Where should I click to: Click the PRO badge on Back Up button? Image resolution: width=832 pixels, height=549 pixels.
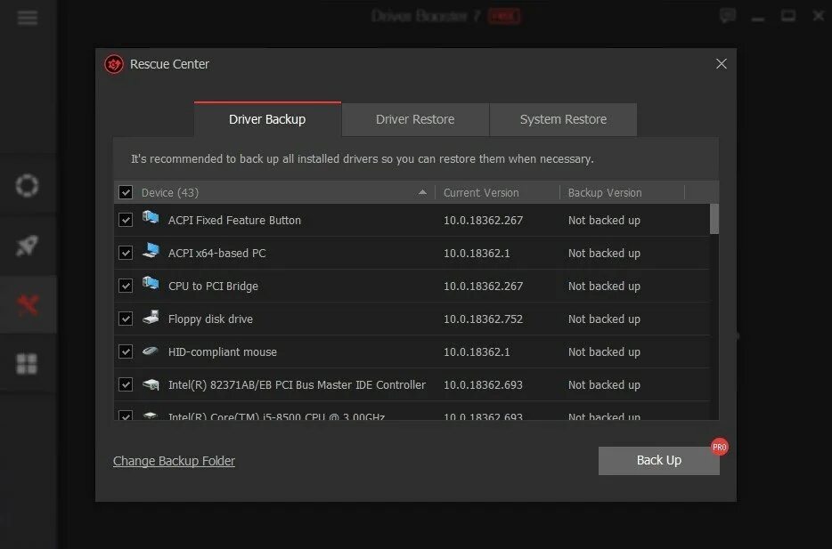point(720,447)
